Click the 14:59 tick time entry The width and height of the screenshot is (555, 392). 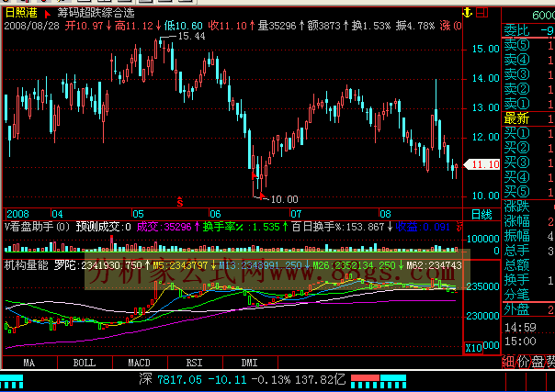[520, 328]
